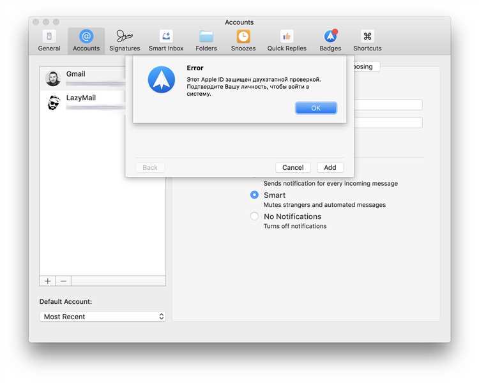Image resolution: width=479 pixels, height=383 pixels.
Task: Click the window minimize button
Action: pyautogui.click(x=46, y=22)
